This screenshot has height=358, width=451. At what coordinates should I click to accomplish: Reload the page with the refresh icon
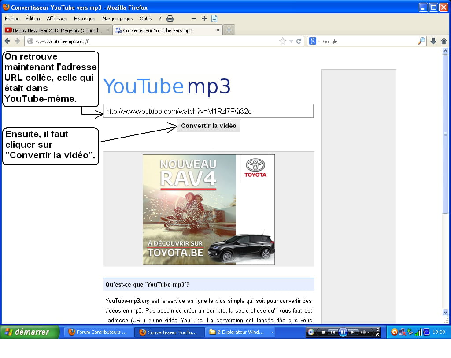pyautogui.click(x=299, y=41)
